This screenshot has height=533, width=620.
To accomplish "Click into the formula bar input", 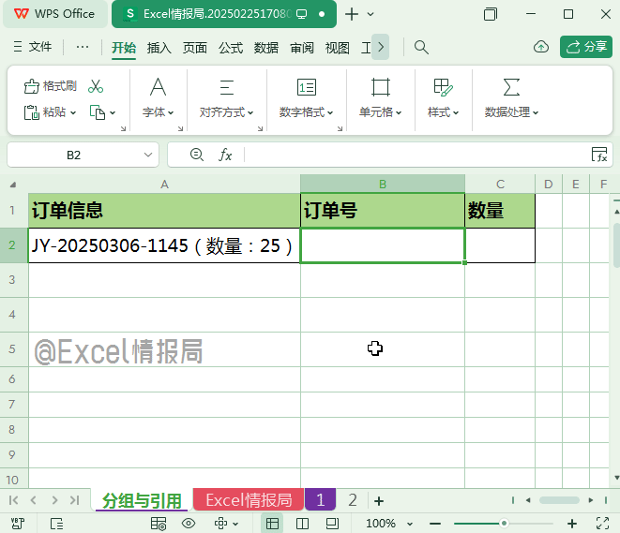I will coord(417,155).
